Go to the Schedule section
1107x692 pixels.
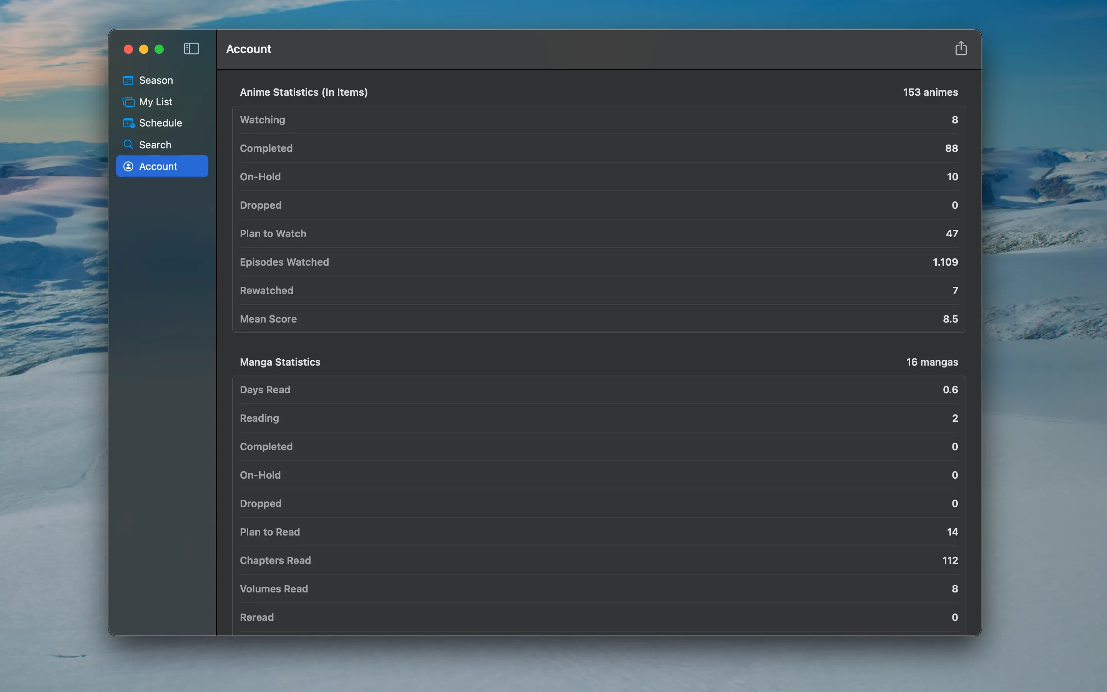(161, 123)
